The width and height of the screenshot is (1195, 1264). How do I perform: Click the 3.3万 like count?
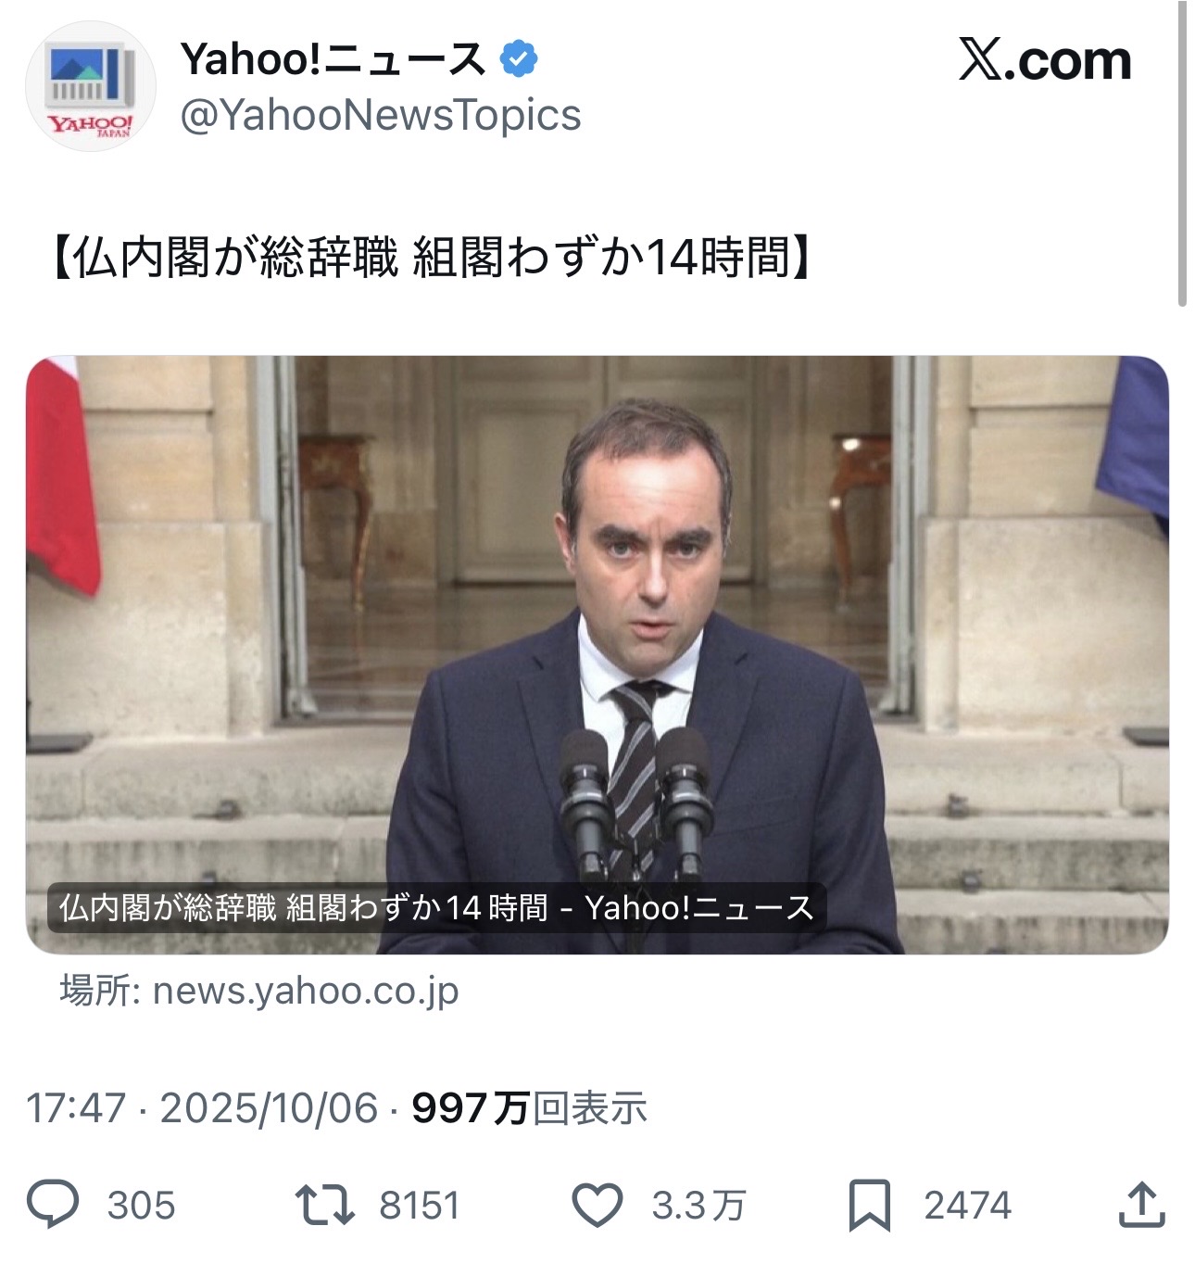pyautogui.click(x=698, y=1206)
